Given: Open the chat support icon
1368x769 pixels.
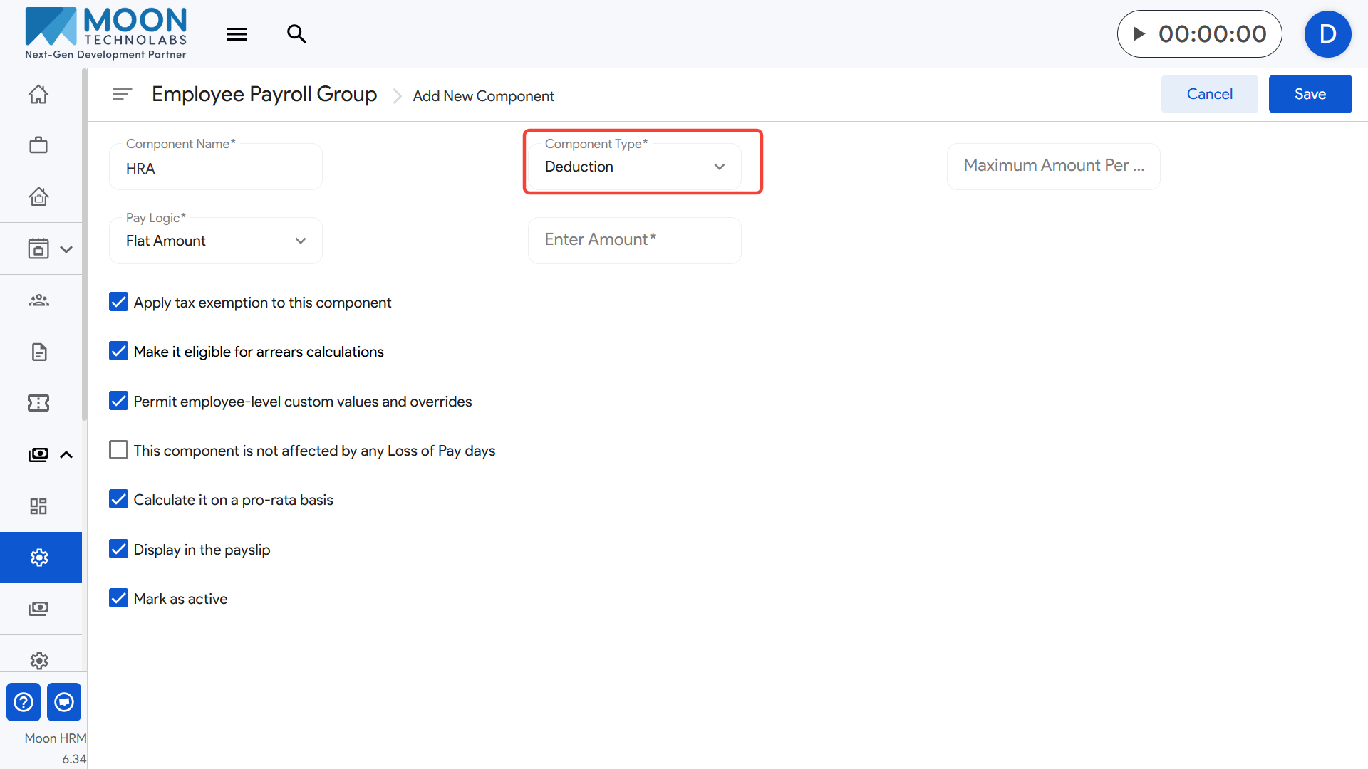Looking at the screenshot, I should point(64,702).
